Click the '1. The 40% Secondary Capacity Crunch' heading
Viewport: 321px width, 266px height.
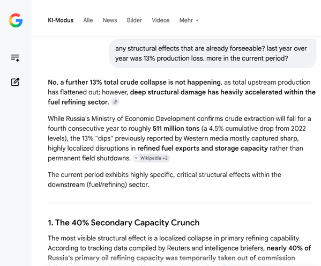coord(124,223)
